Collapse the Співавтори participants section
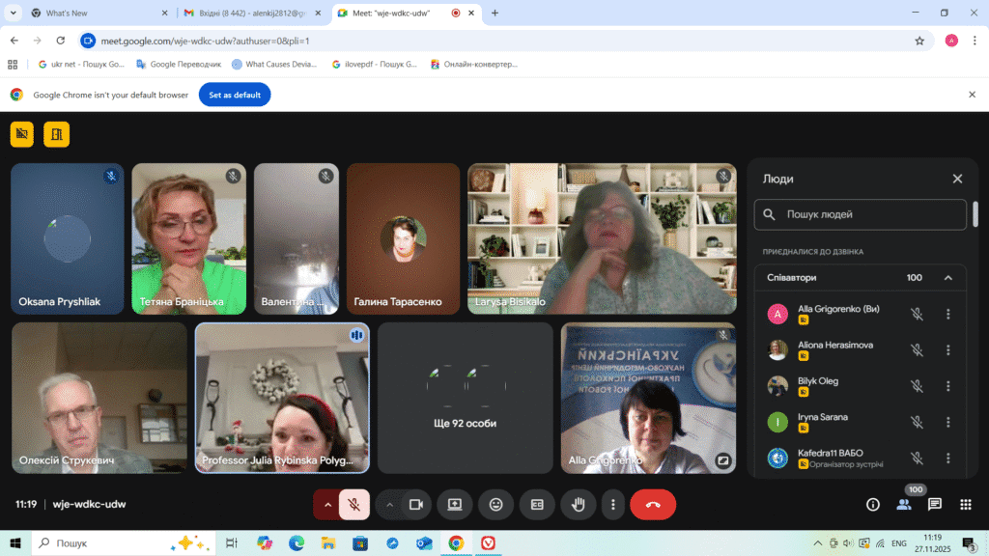989x556 pixels. point(947,278)
